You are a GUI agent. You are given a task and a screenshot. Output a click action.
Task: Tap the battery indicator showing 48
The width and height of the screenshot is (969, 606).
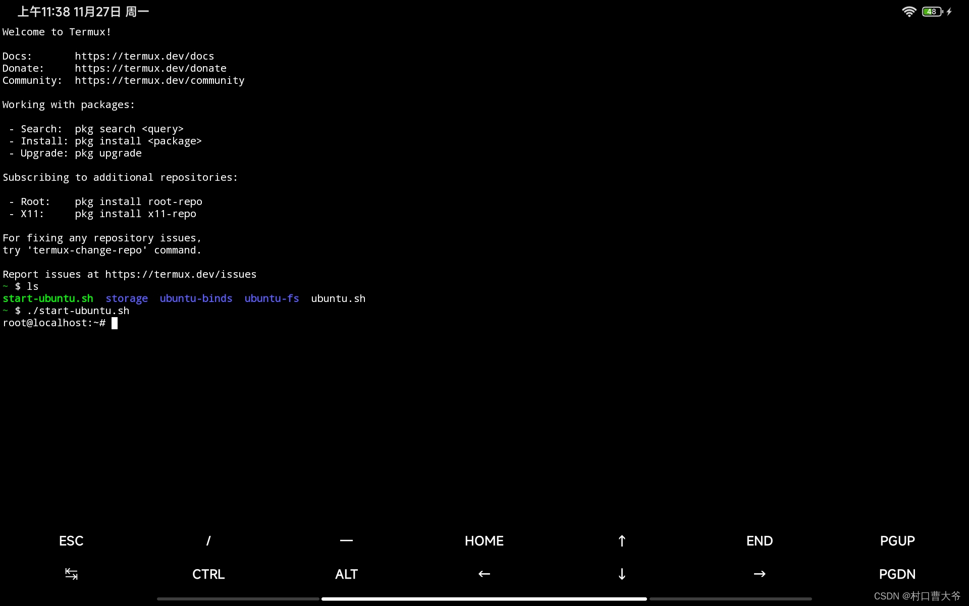tap(931, 11)
